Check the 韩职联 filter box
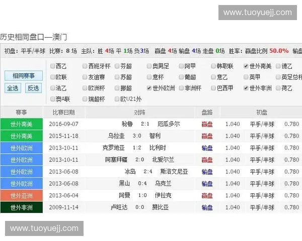This screenshot has width=302, height=241. point(213,66)
